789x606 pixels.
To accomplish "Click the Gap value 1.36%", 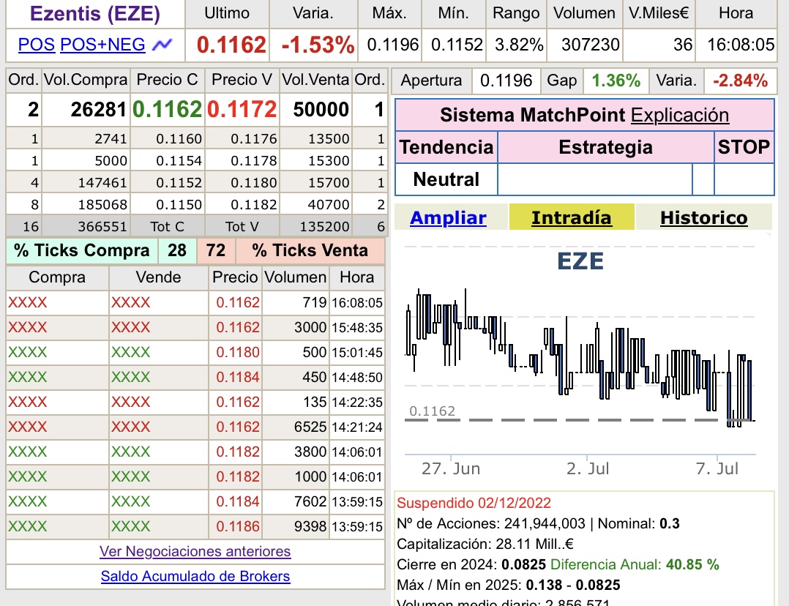I will (616, 81).
